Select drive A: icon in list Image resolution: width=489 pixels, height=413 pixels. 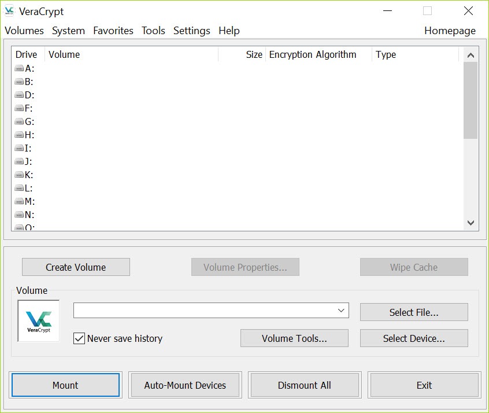pos(19,68)
